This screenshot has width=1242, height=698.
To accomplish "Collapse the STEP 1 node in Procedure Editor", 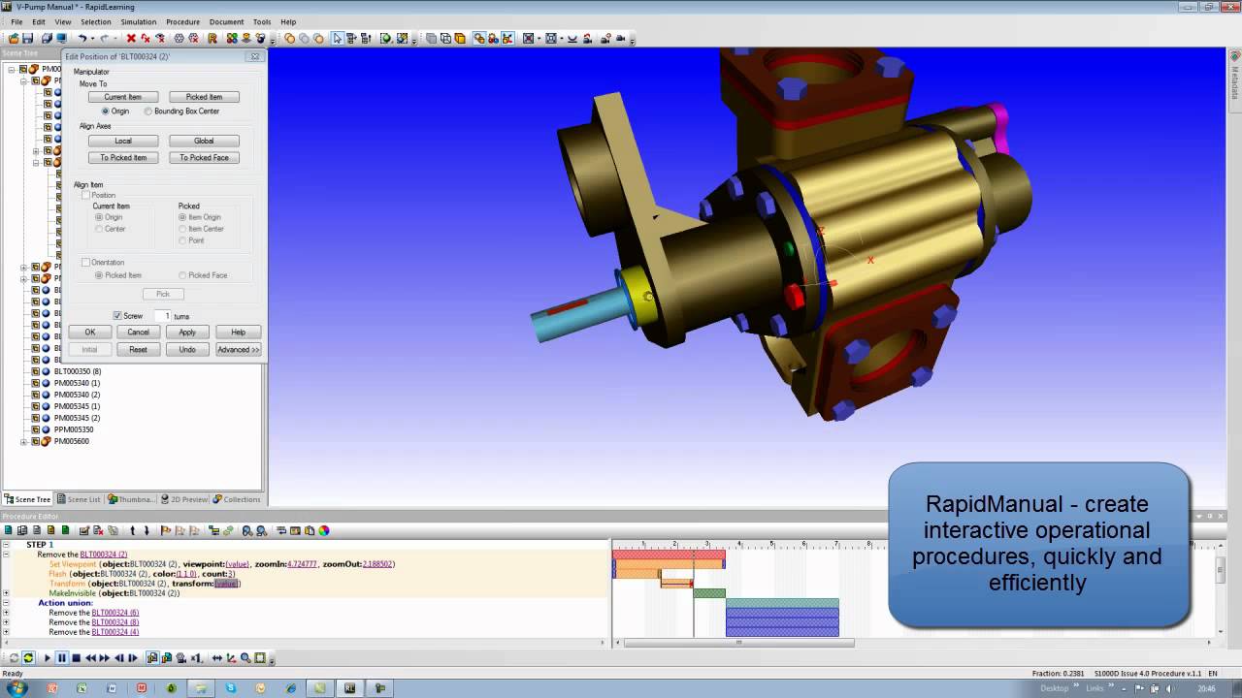I will click(6, 545).
